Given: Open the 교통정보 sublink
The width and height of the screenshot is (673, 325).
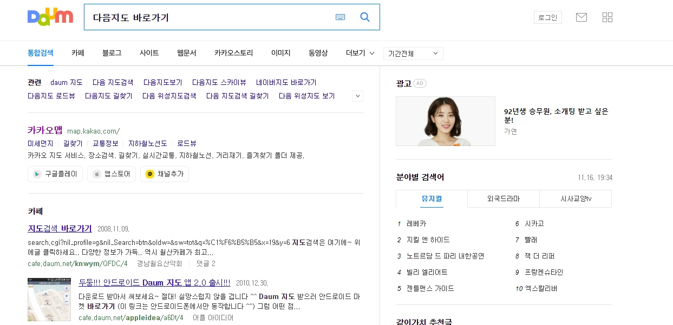Looking at the screenshot, I should point(106,144).
